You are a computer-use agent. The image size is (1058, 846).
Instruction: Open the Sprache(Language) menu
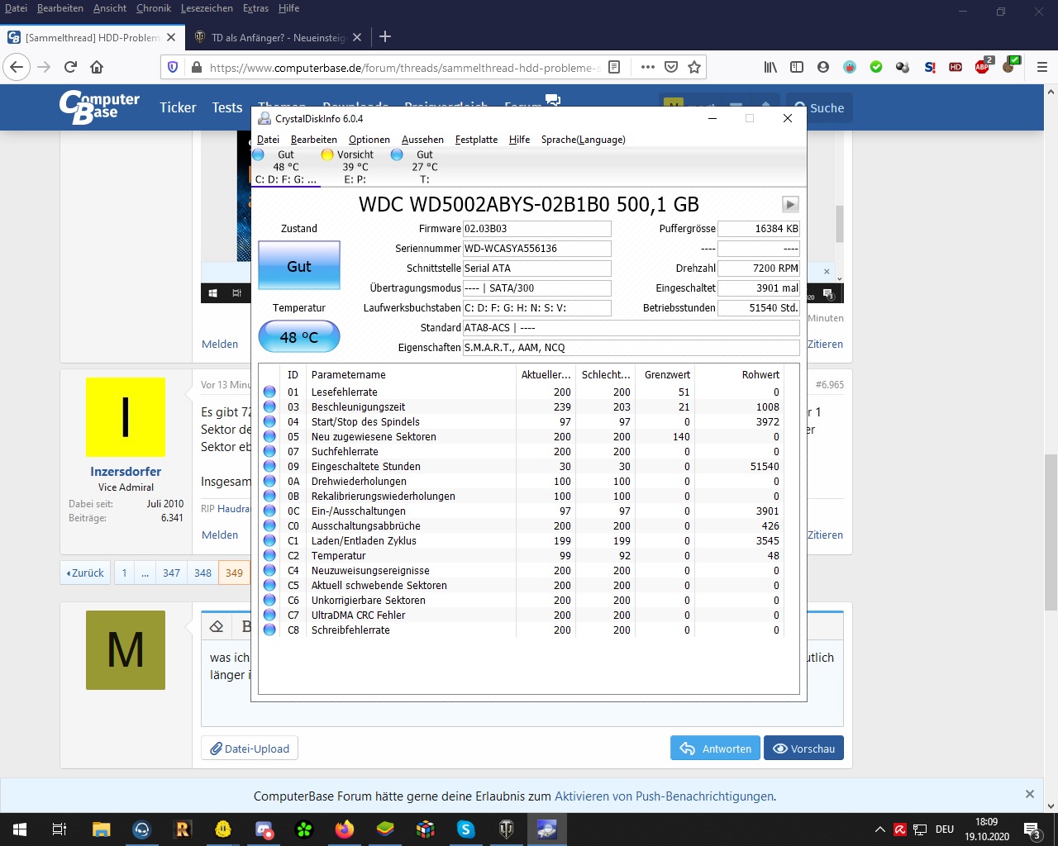(x=583, y=140)
